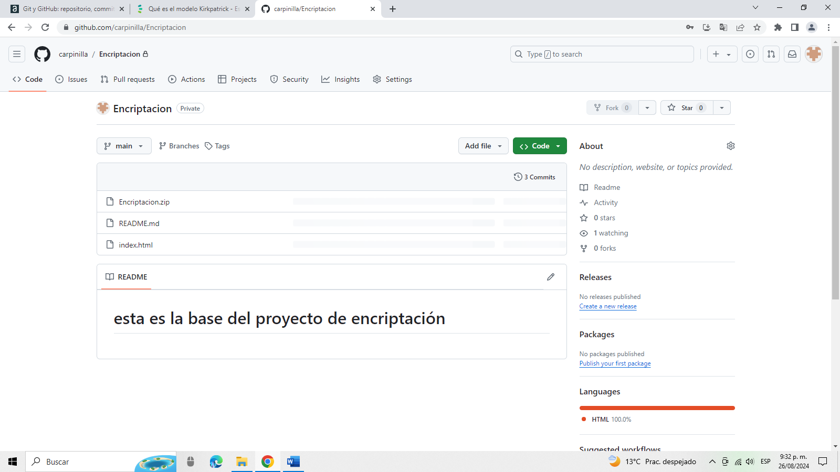
Task: Open About settings gear icon
Action: (730, 146)
